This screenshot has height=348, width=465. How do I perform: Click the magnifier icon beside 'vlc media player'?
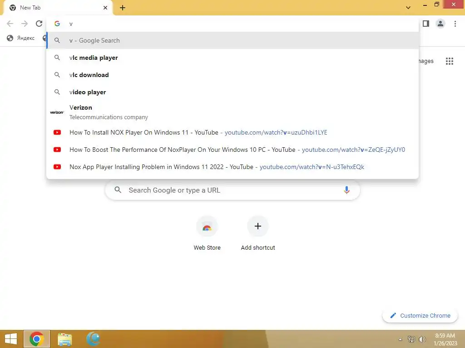point(57,58)
